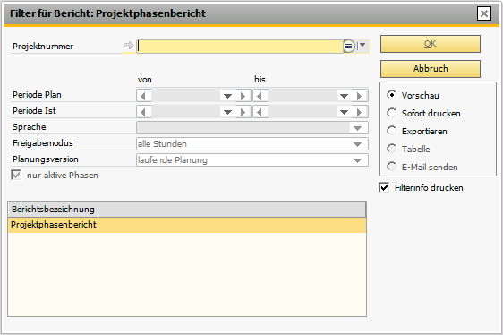This screenshot has width=503, height=335.
Task: Go to next Periode Plan bis period
Action: click(360, 96)
